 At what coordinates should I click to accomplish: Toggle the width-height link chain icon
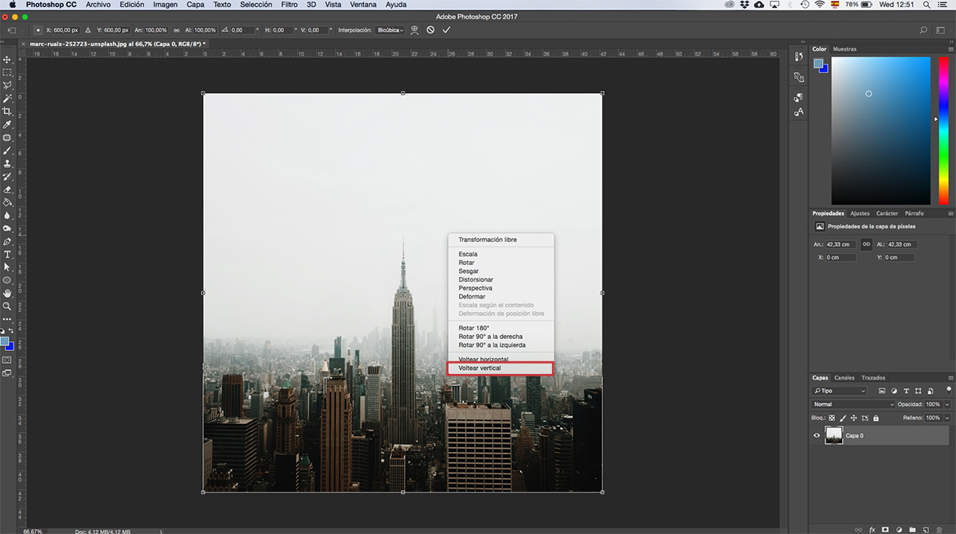point(866,244)
